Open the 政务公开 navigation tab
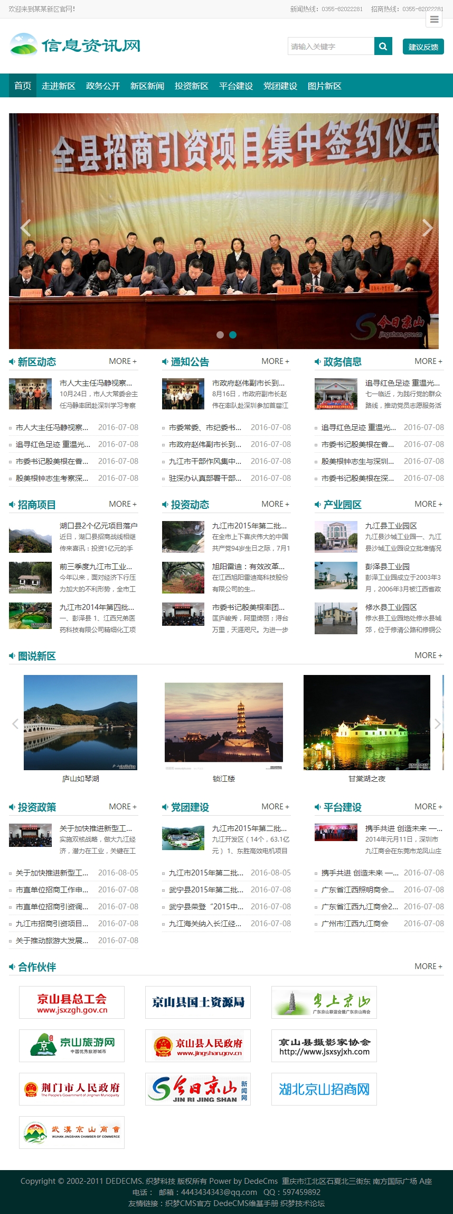The width and height of the screenshot is (453, 1214). point(103,86)
